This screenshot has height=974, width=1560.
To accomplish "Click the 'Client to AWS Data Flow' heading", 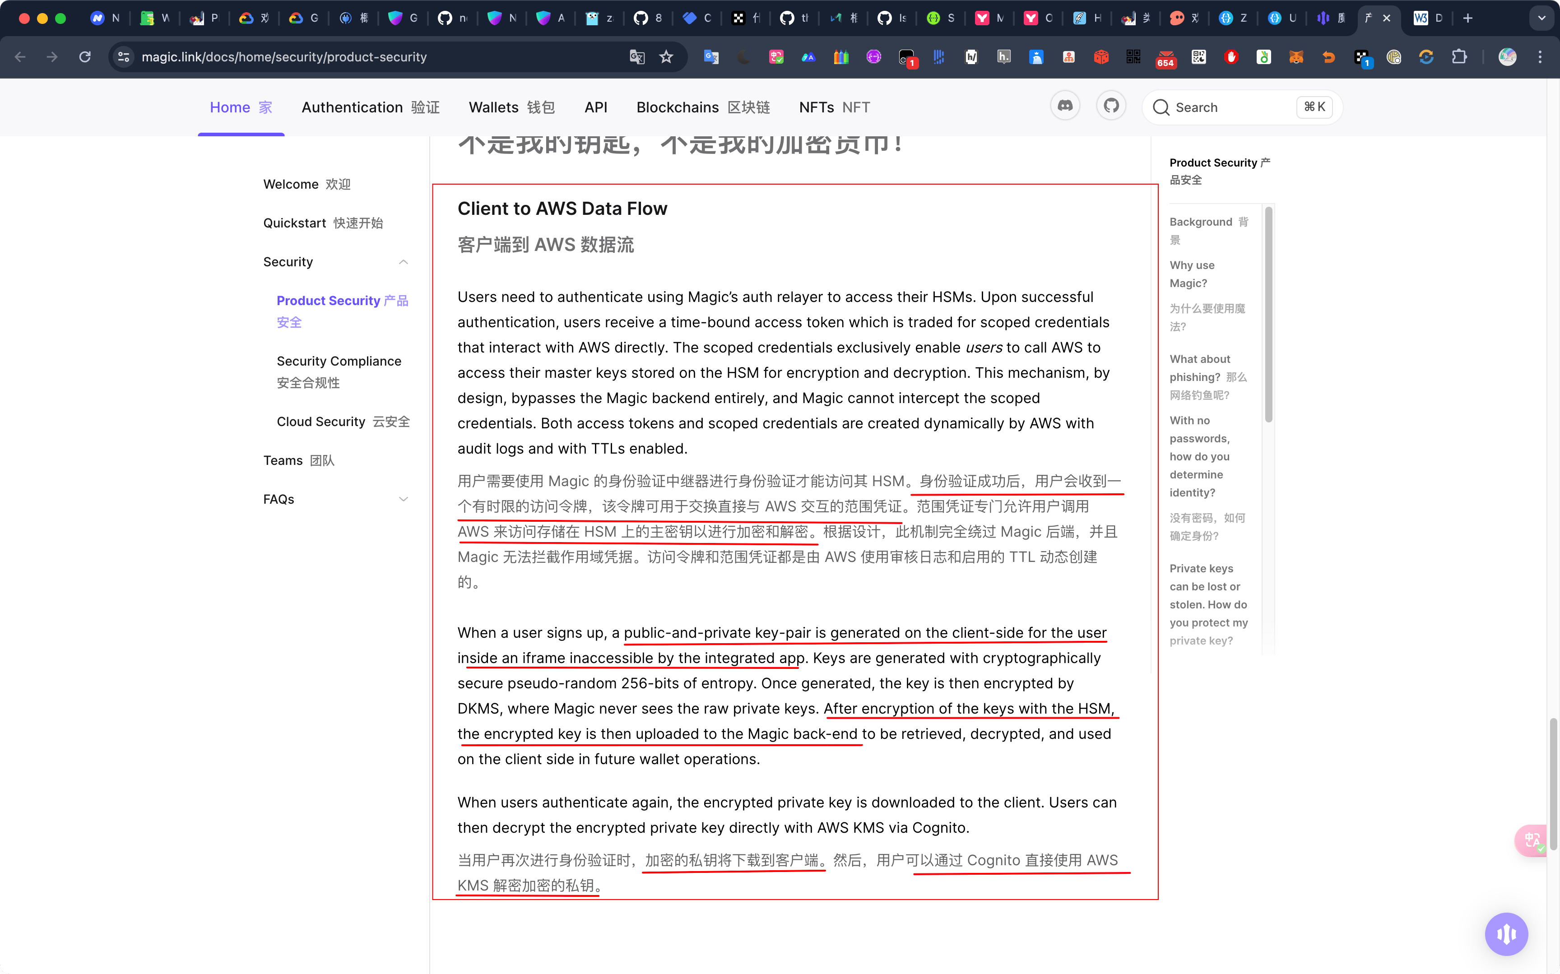I will tap(562, 209).
